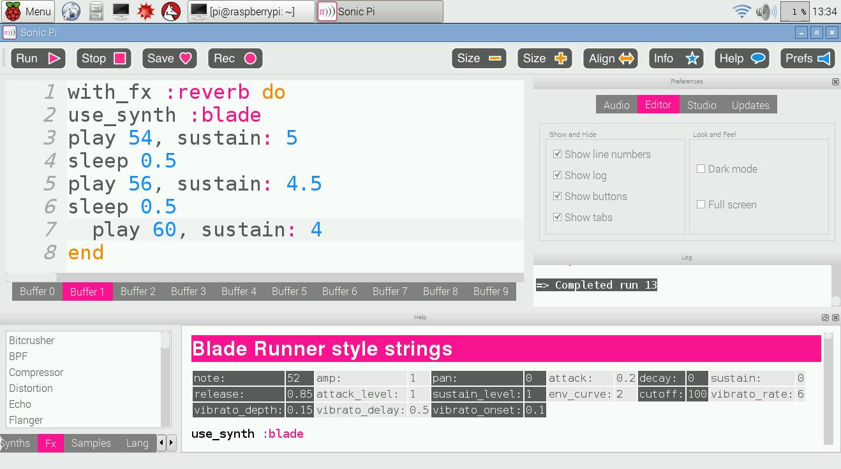The height and width of the screenshot is (469, 841).
Task: Open the Raspberry Pi Menu
Action: [29, 11]
